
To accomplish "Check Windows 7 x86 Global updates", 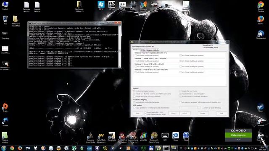I will tap(135, 61).
